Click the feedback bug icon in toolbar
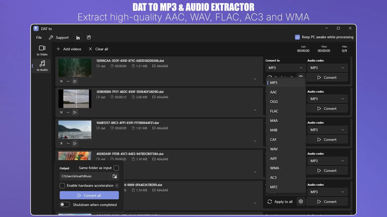This screenshot has height=217, width=387. 89,37
